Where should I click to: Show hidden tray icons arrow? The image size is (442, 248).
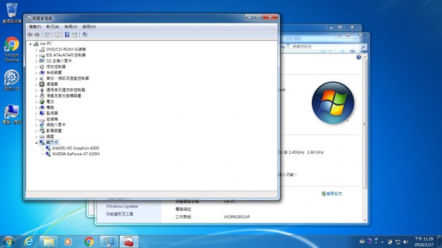click(382, 242)
